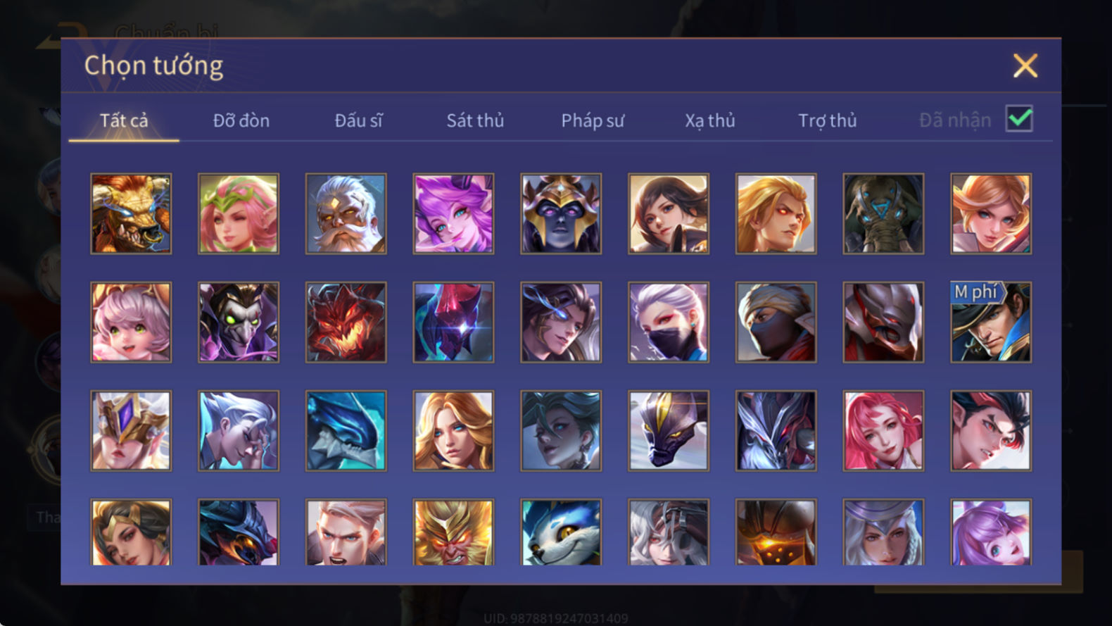The width and height of the screenshot is (1112, 626).
Task: Pick the blue raccoon hero portrait
Action: click(x=561, y=532)
